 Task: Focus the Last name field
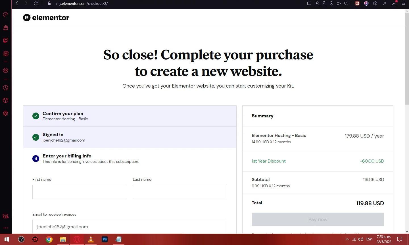coord(180,192)
